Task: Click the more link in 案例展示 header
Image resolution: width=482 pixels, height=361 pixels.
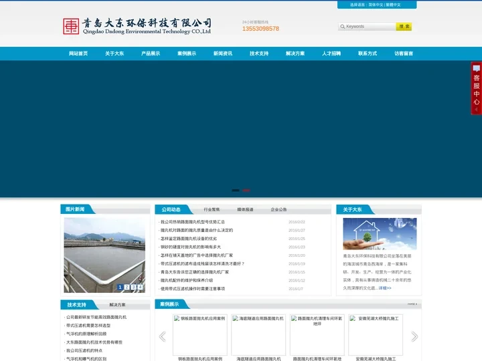Action: click(412, 304)
